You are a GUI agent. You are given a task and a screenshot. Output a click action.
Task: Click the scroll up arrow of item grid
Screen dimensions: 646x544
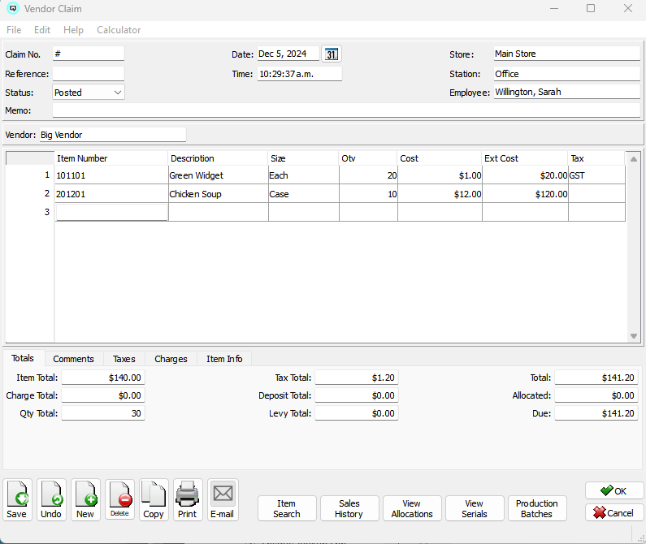pos(634,158)
